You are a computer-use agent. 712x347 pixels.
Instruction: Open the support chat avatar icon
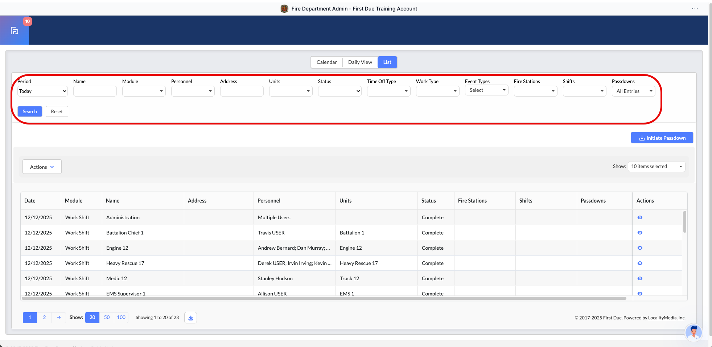(x=693, y=332)
